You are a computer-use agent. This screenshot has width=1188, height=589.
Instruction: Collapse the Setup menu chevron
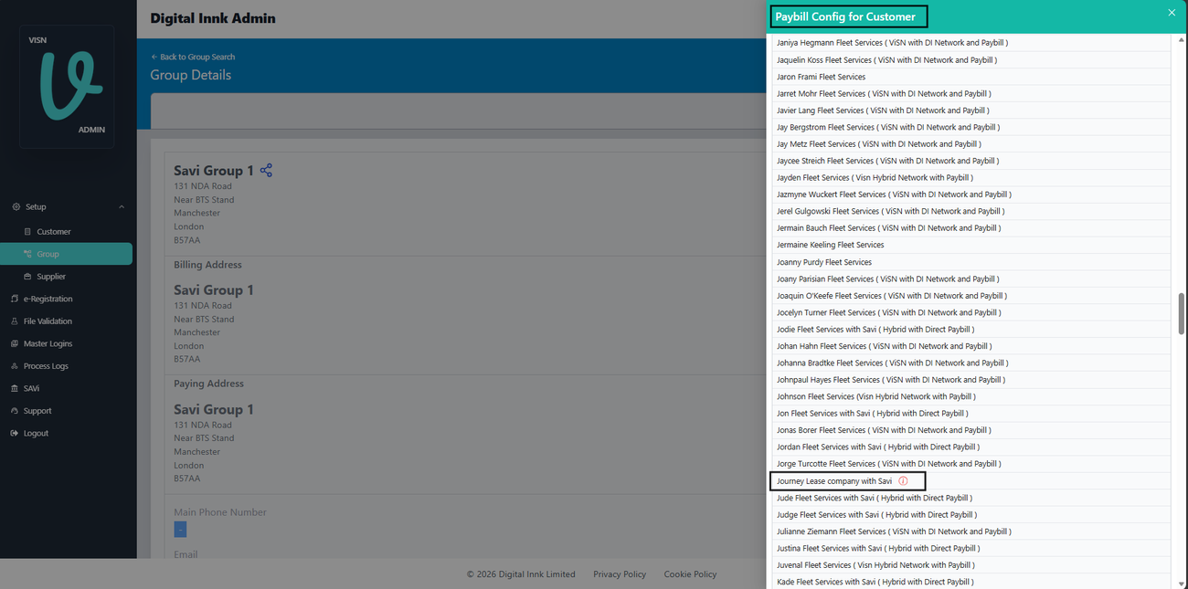click(122, 207)
